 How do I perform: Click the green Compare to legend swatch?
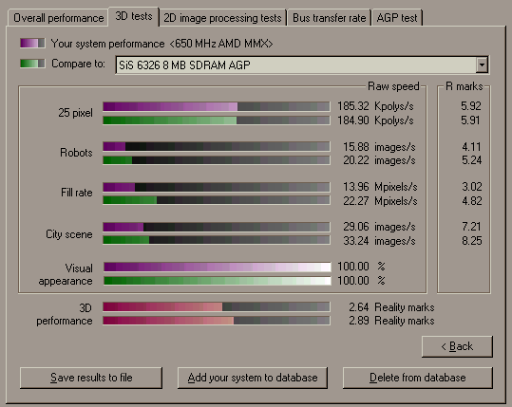(x=32, y=64)
